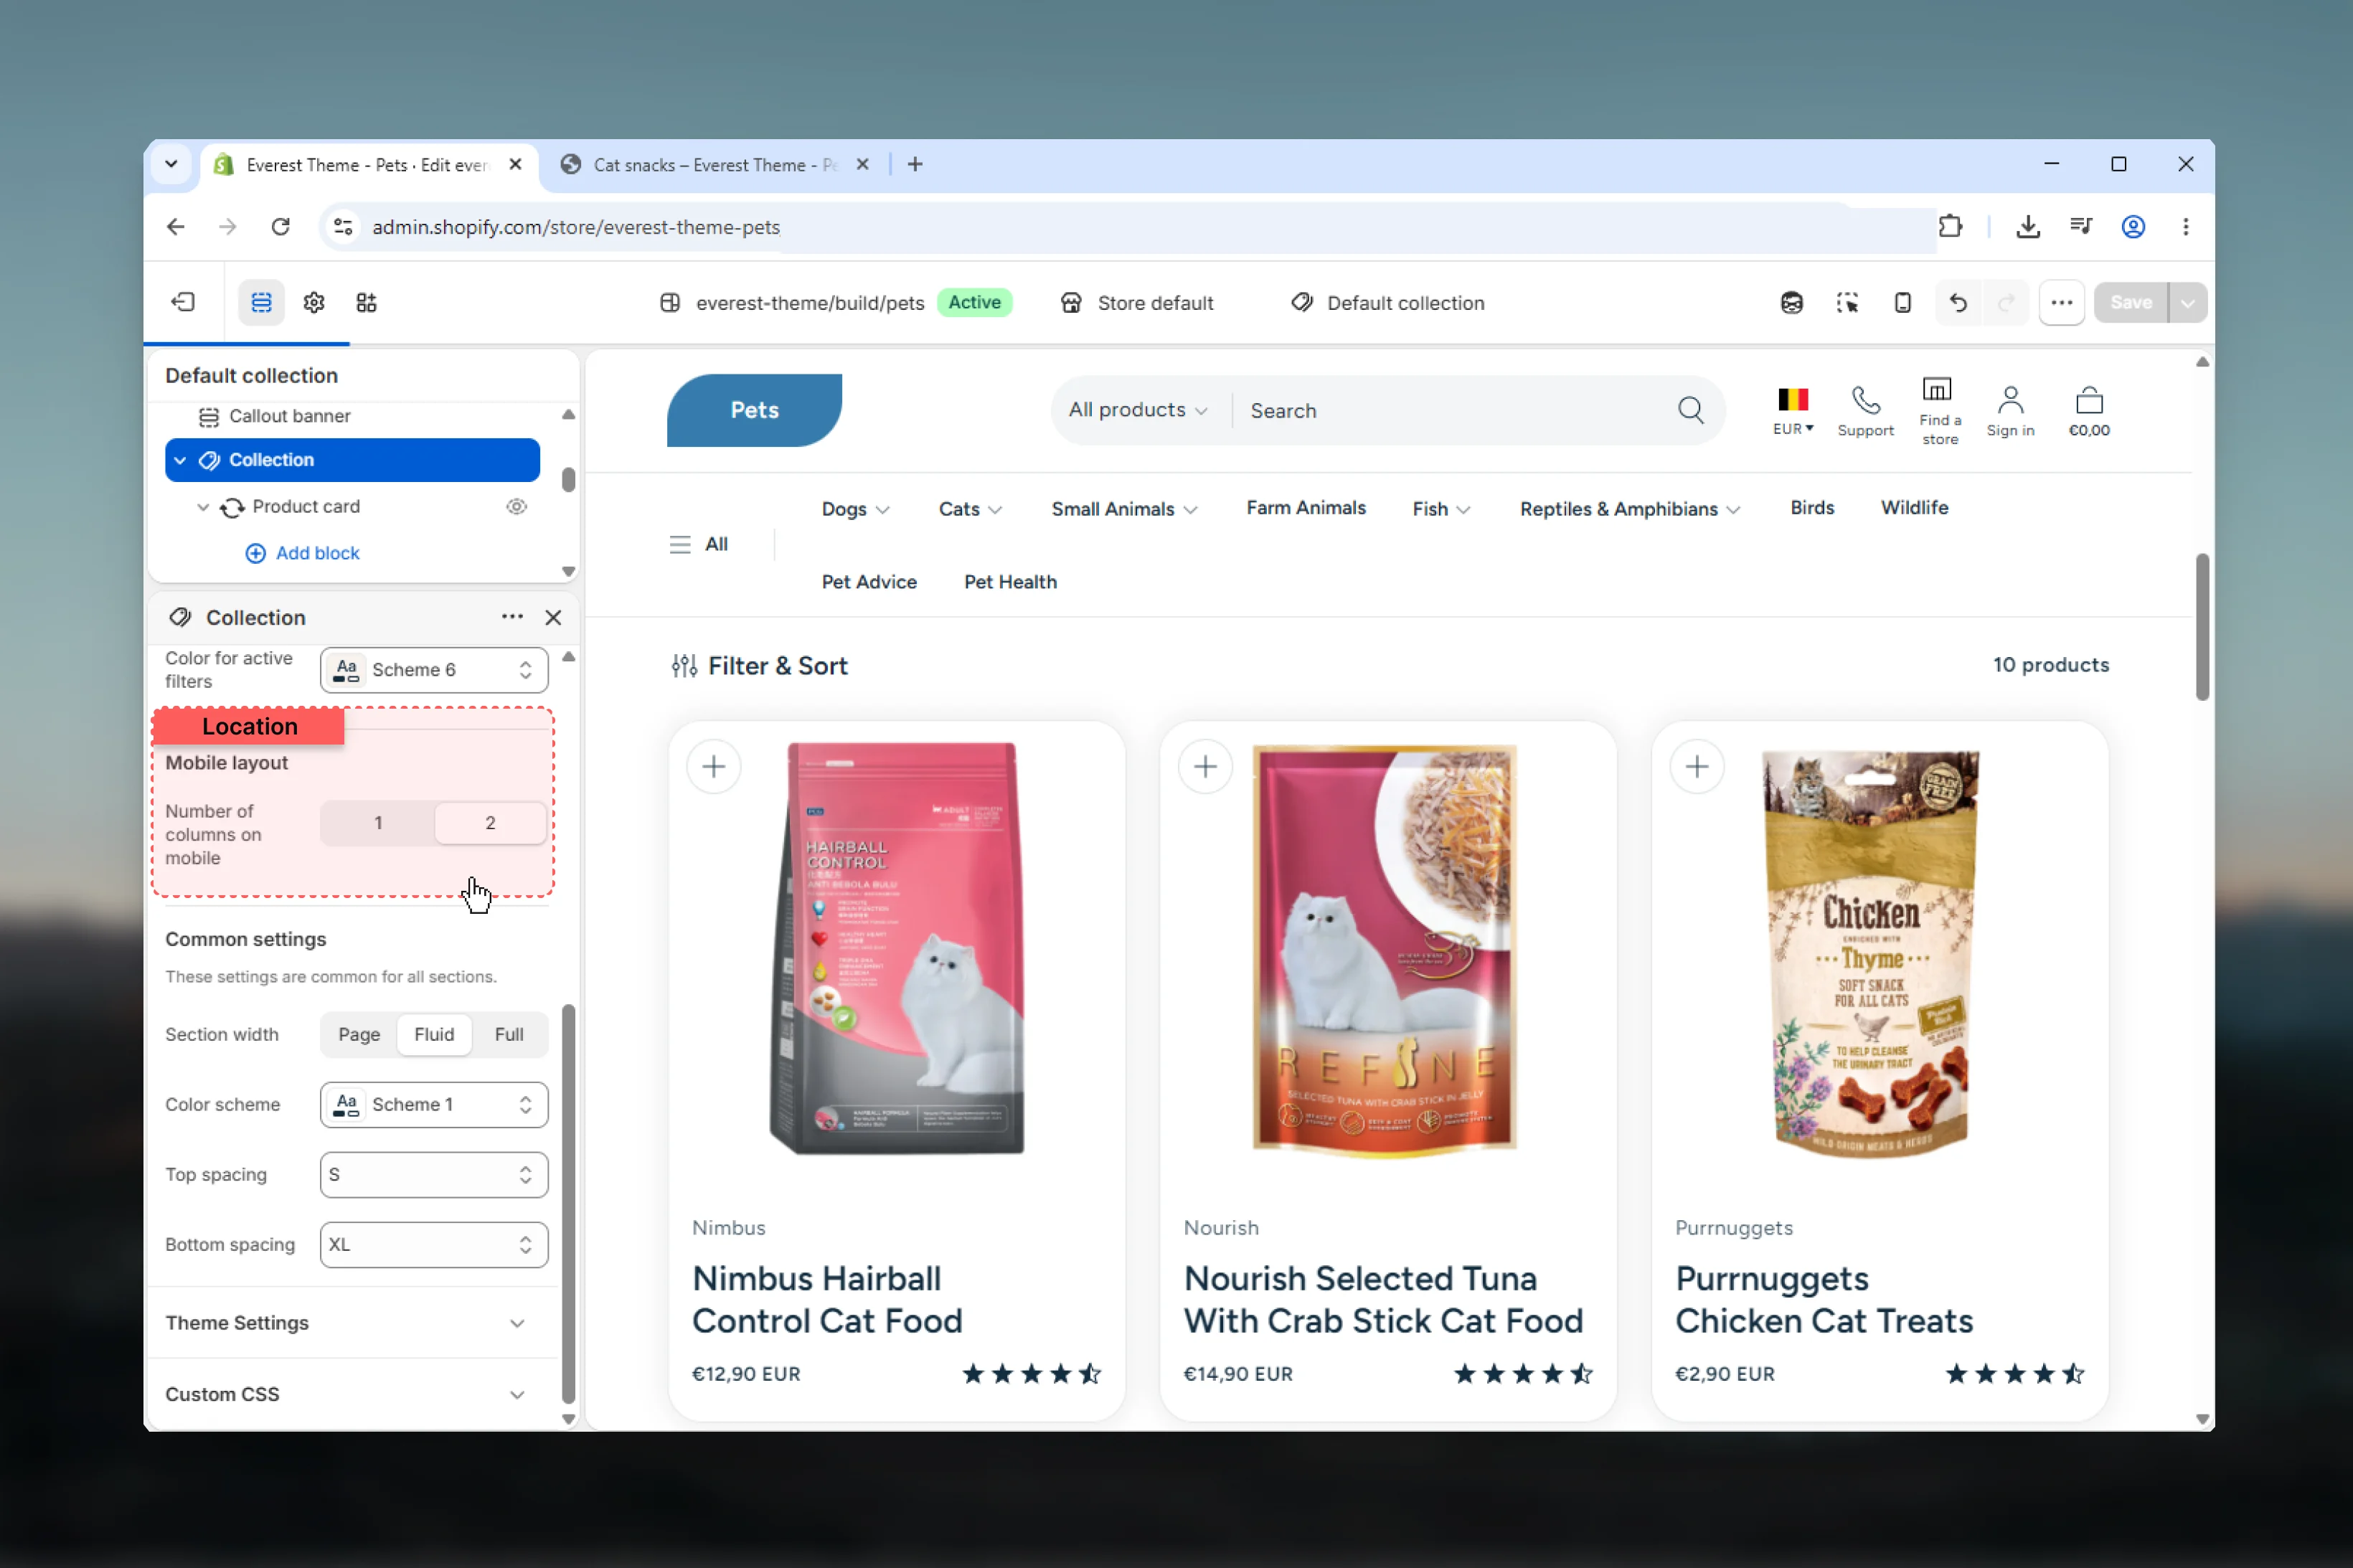The image size is (2353, 1568).
Task: Collapse the Product card block
Action: pos(203,507)
